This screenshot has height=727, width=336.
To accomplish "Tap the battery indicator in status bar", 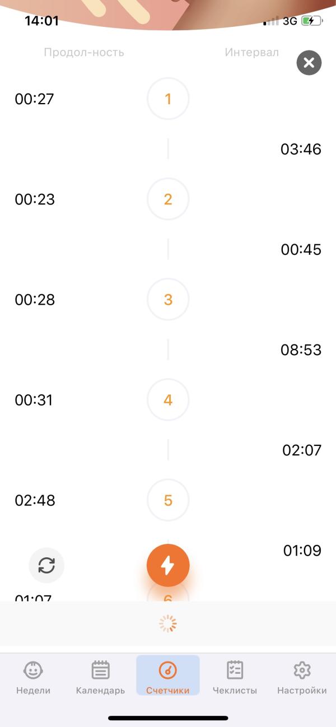I will click(x=312, y=21).
